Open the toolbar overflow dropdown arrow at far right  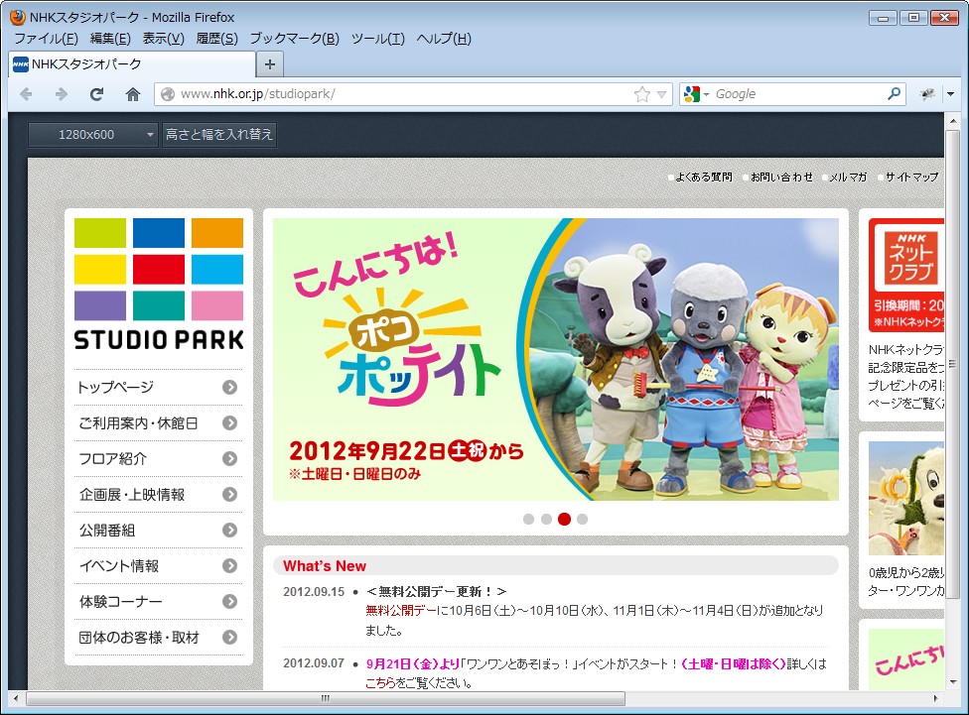tap(950, 94)
